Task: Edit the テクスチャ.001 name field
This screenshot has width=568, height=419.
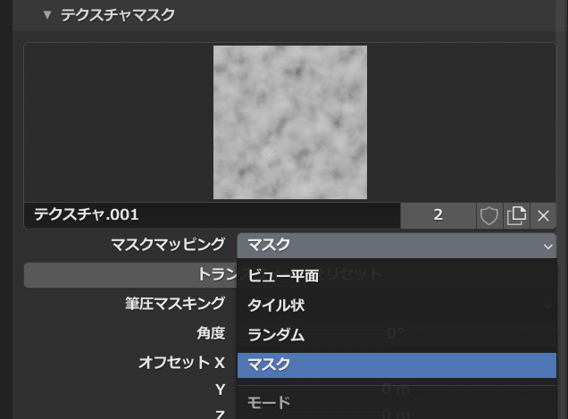Action: pyautogui.click(x=213, y=215)
